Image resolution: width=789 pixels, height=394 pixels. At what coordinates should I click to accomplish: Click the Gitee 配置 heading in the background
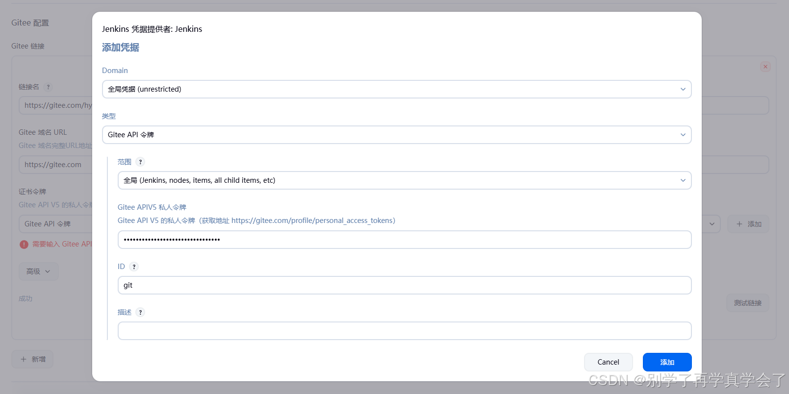click(x=30, y=23)
